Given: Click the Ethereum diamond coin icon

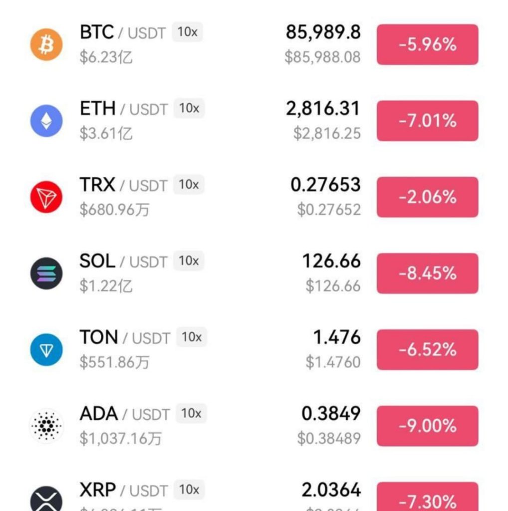Looking at the screenshot, I should pos(46,121).
